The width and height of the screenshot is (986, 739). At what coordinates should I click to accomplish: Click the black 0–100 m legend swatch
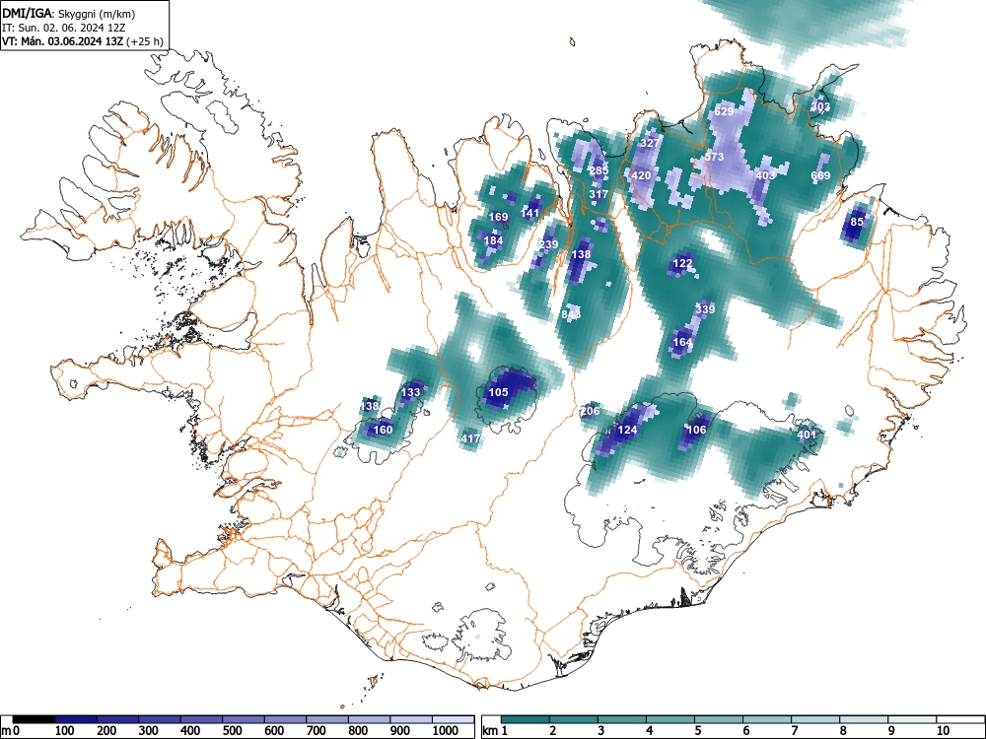pyautogui.click(x=34, y=719)
